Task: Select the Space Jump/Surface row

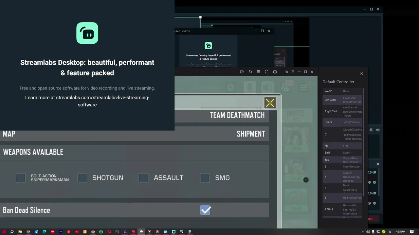Action: coord(343,122)
